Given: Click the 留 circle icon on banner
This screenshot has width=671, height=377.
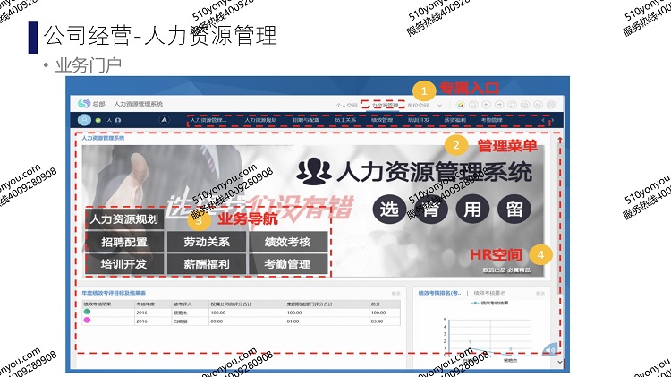Looking at the screenshot, I should 514,209.
